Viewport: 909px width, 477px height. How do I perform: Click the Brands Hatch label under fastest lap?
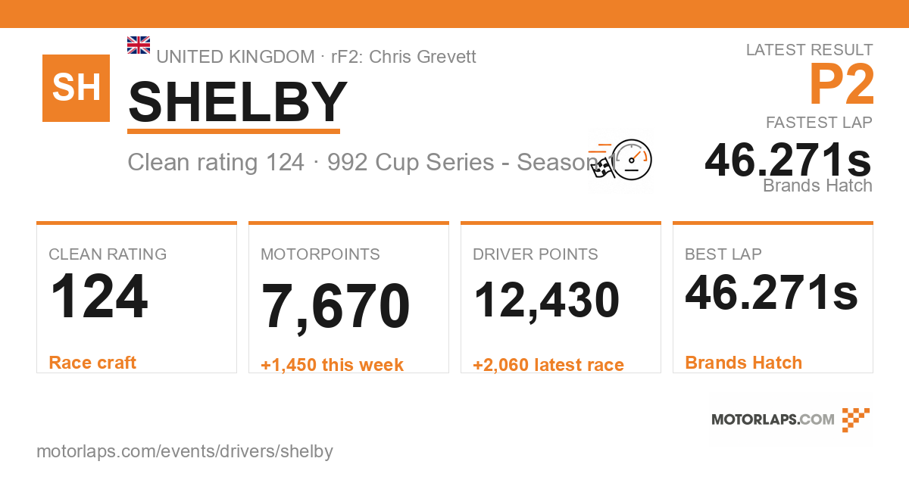coord(817,185)
